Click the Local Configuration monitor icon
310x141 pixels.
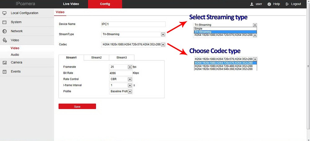(5, 13)
